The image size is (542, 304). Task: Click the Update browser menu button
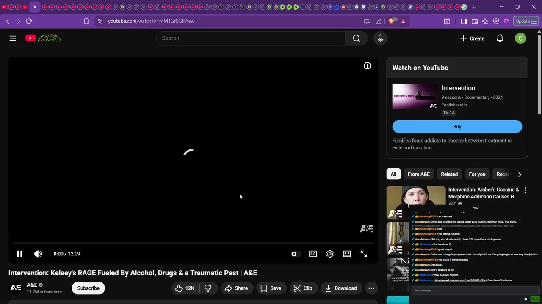(526, 21)
